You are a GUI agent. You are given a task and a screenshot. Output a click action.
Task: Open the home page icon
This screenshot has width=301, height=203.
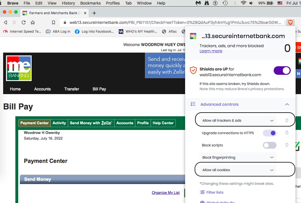33,22
